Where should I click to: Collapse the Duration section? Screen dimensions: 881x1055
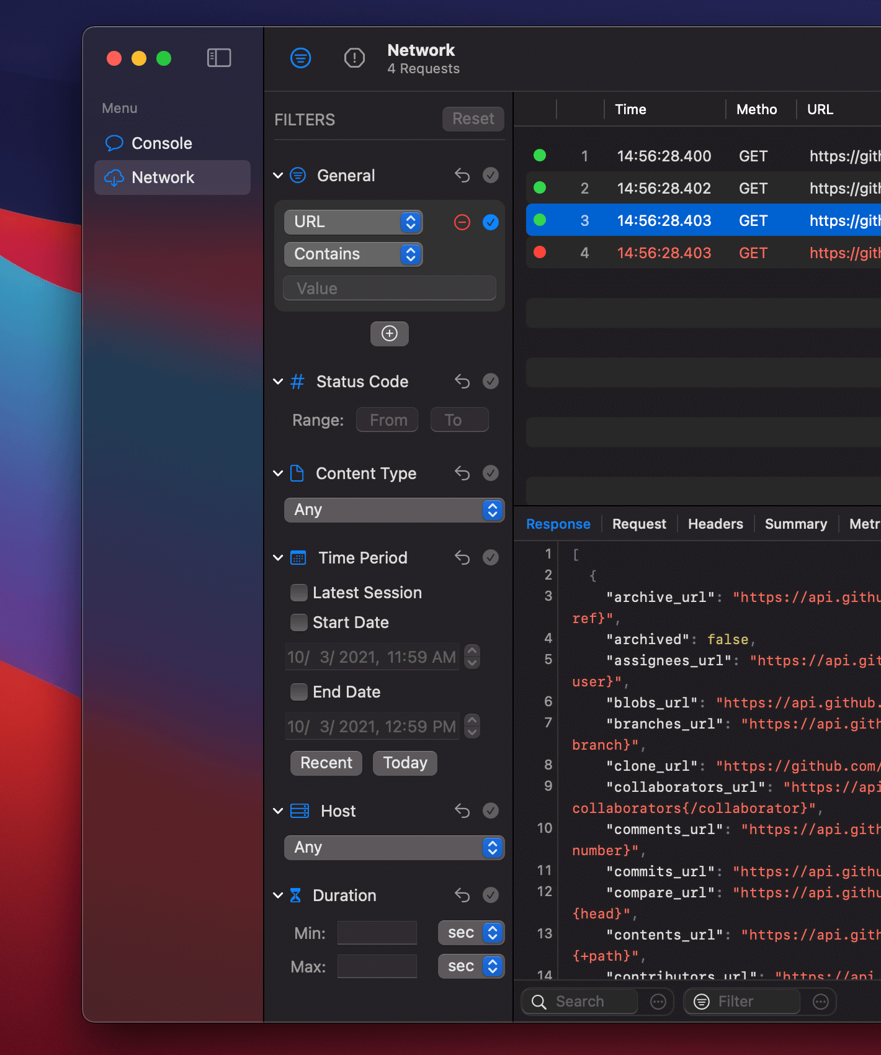279,895
